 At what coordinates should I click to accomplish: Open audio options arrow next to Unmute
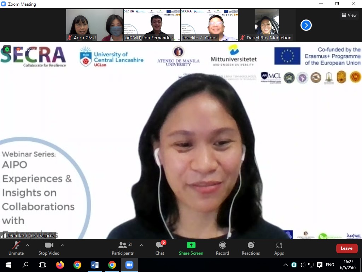click(28, 245)
